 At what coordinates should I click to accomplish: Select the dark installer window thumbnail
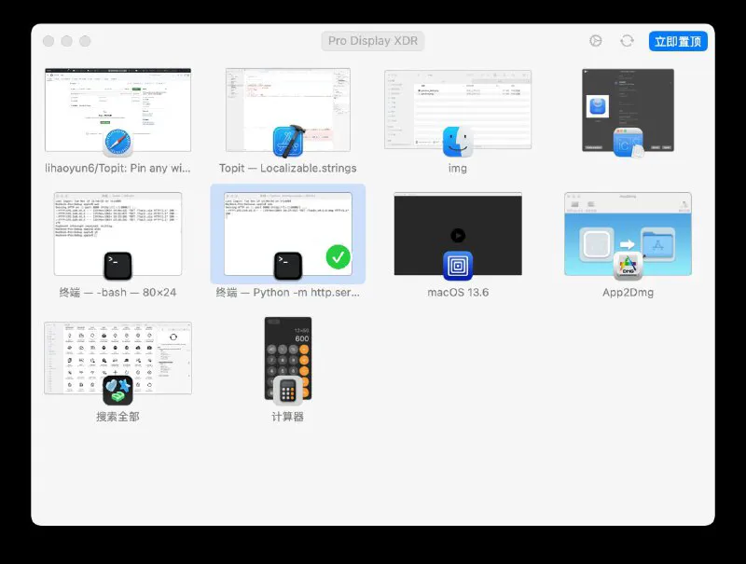[628, 110]
